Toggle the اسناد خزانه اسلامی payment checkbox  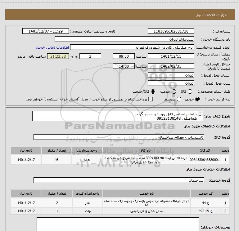tap(151, 99)
